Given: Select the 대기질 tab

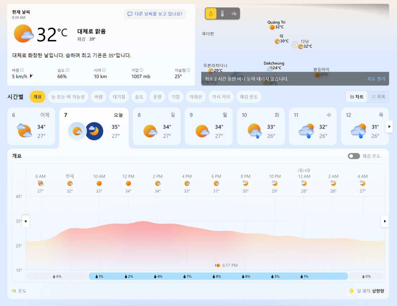Looking at the screenshot, I should pos(119,97).
